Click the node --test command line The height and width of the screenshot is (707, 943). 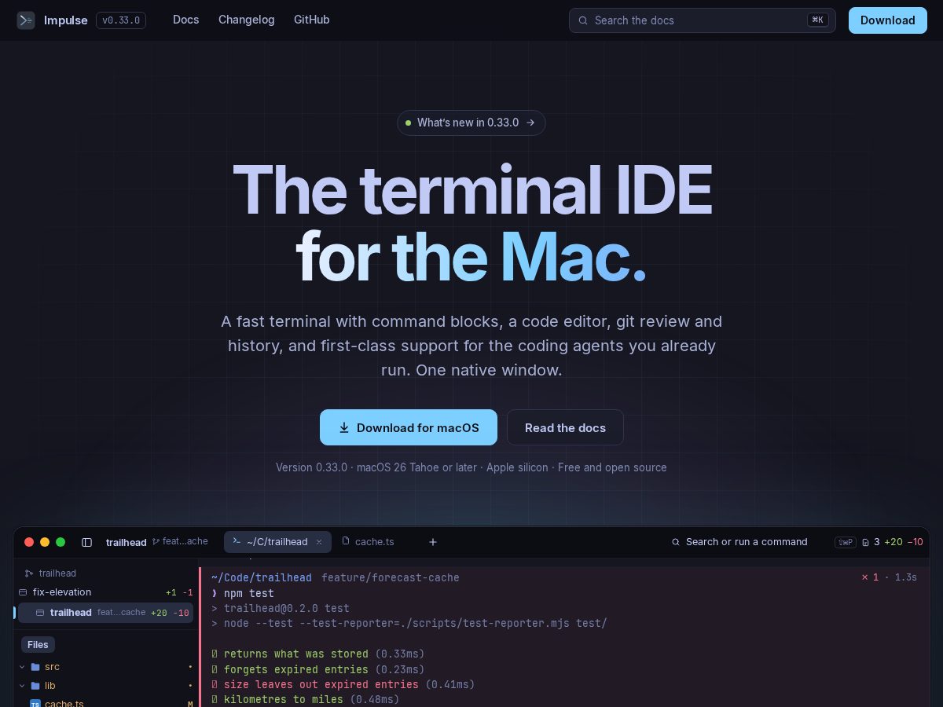(409, 623)
